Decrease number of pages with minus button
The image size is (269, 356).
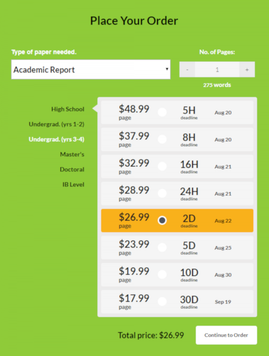tap(187, 70)
